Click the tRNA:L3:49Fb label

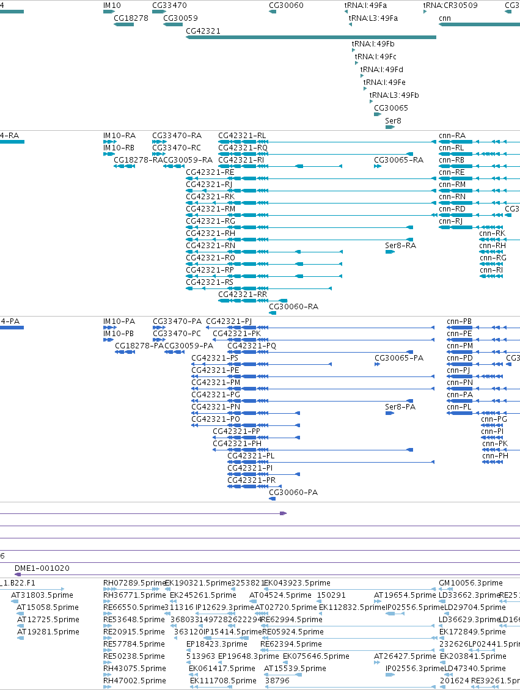pos(394,95)
